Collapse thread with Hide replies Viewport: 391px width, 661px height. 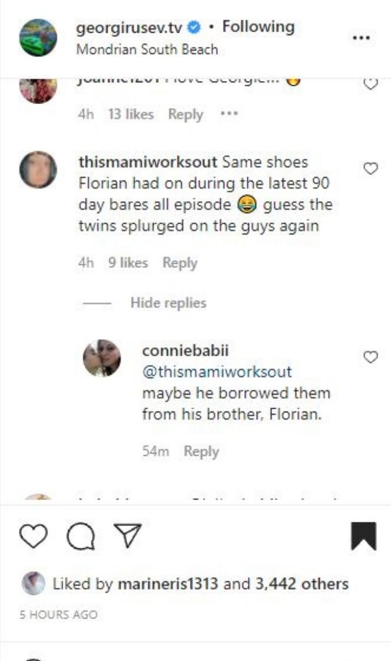(x=168, y=303)
